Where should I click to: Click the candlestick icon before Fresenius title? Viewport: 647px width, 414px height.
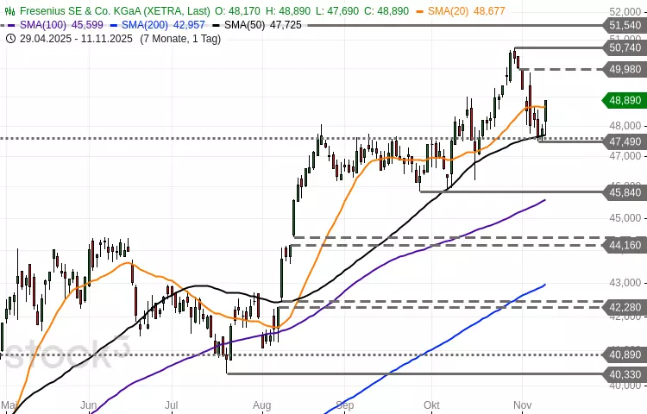pos(9,13)
